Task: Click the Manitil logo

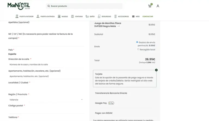Action: pyautogui.click(x=19, y=6)
